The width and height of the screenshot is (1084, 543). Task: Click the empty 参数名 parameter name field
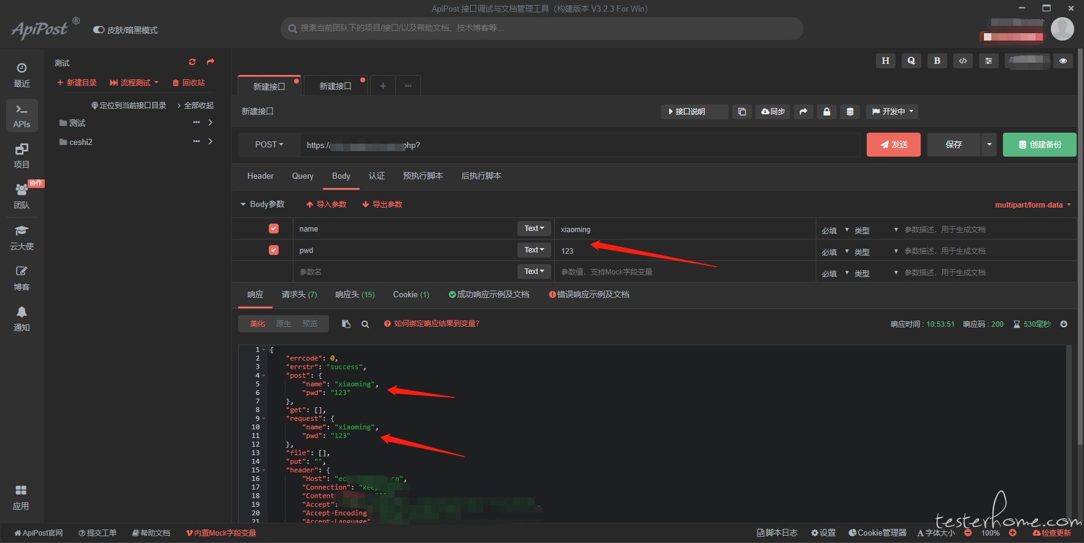(405, 271)
